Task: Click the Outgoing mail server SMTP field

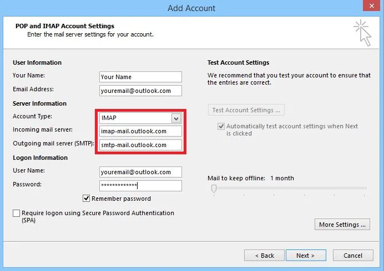Action: [x=140, y=145]
